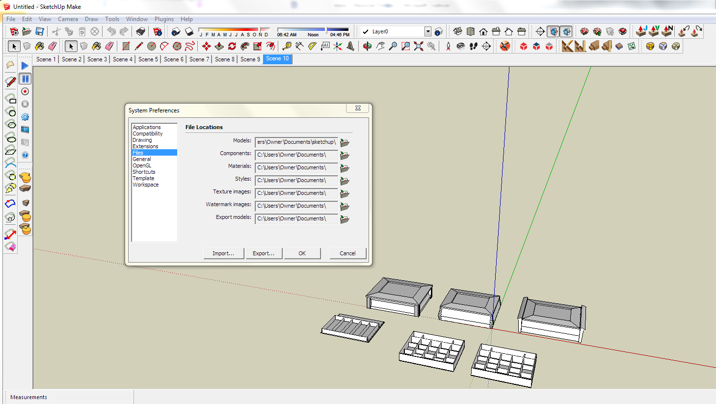
Task: Click the Styles path input field
Action: 296,181
